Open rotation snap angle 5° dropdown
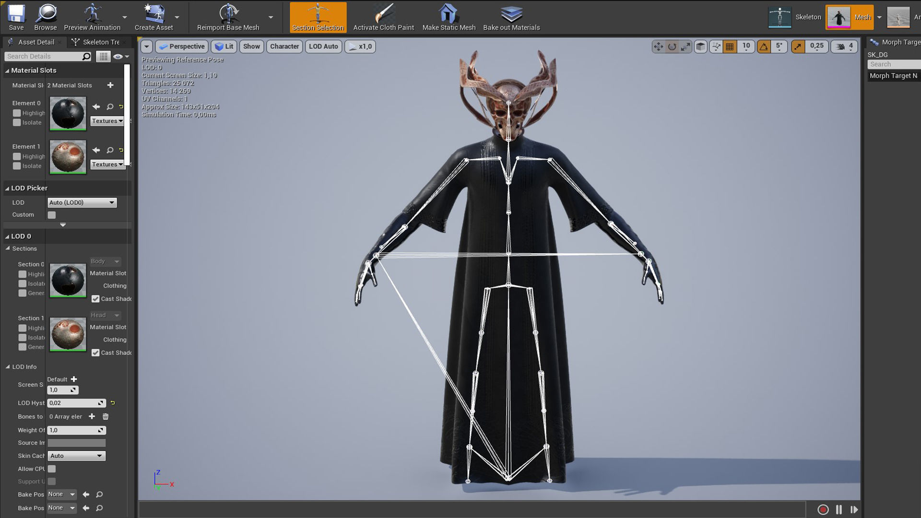The height and width of the screenshot is (518, 921). [x=779, y=46]
